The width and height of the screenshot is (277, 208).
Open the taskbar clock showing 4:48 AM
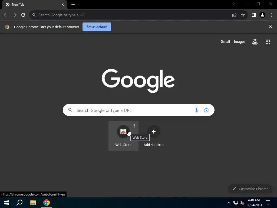[254, 203]
